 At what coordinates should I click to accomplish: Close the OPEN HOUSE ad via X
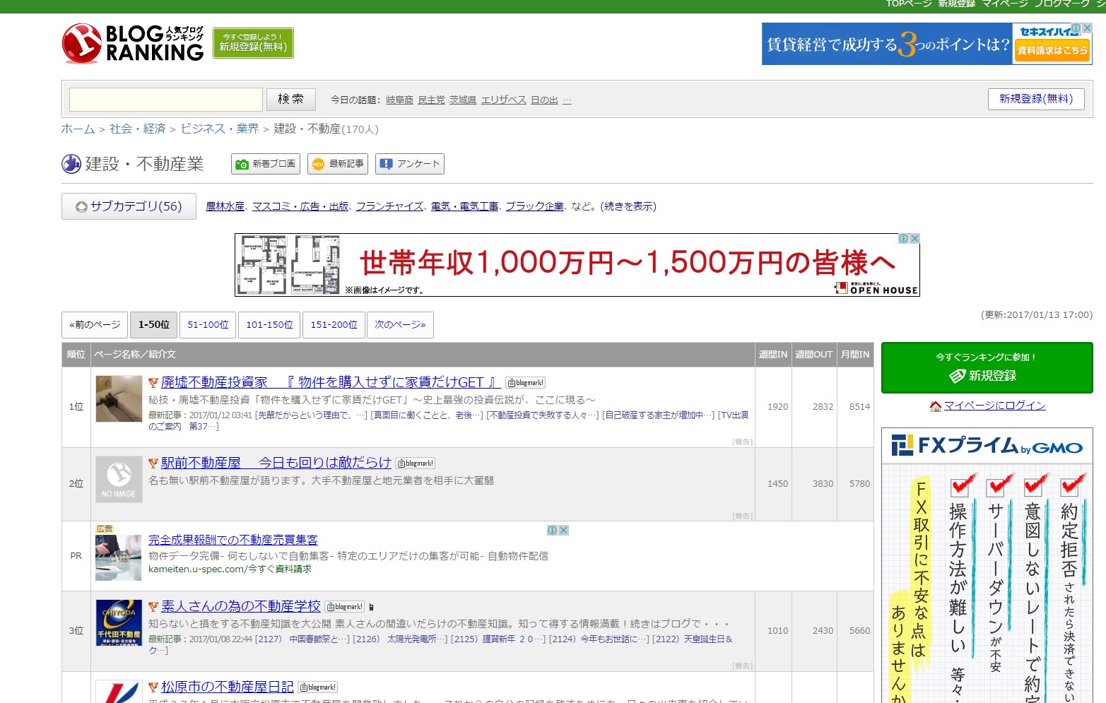click(x=914, y=238)
